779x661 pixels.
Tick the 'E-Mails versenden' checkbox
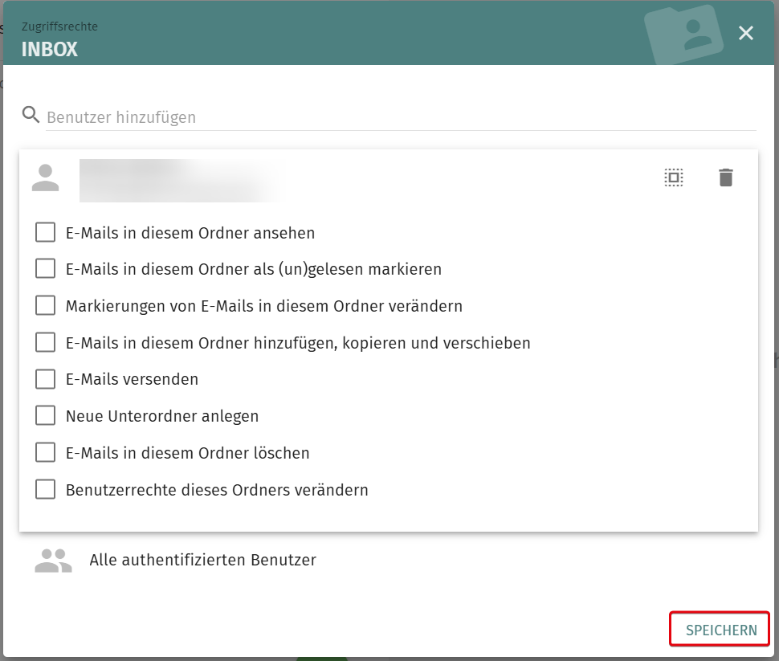pos(46,379)
